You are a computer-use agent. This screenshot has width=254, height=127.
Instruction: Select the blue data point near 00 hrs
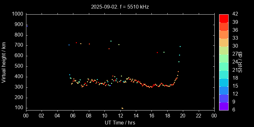coord(27,26)
